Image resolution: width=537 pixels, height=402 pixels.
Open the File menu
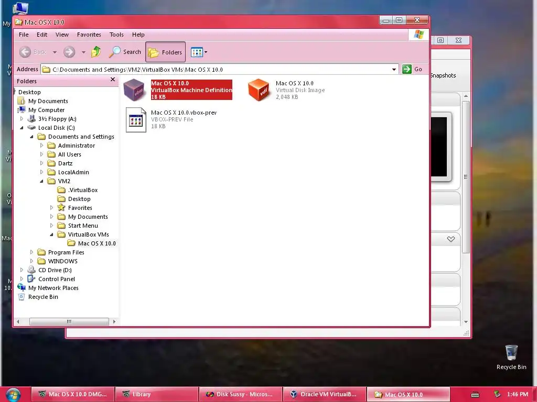tap(24, 35)
